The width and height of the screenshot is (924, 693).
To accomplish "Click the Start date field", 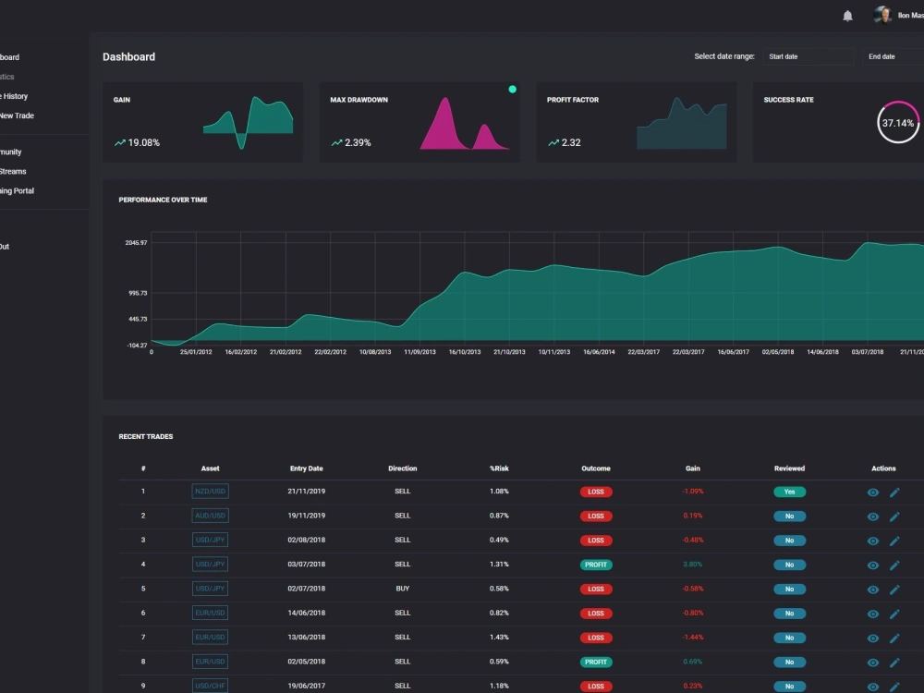I will [808, 56].
